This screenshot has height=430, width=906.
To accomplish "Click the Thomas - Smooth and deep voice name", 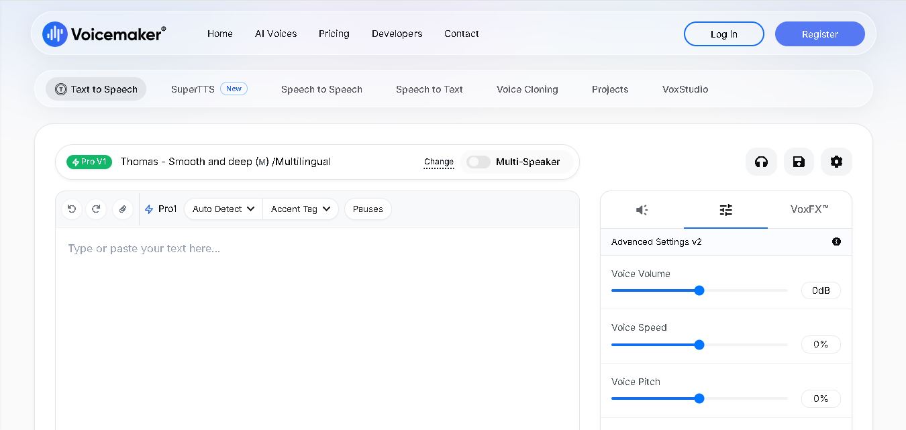I will (225, 162).
